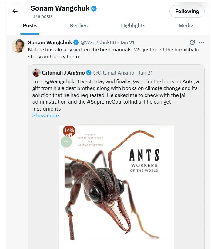Screen dimensions: 211x249
Task: Open Sonam Wangchuk's avatar on the post
Action: pos(18,46)
